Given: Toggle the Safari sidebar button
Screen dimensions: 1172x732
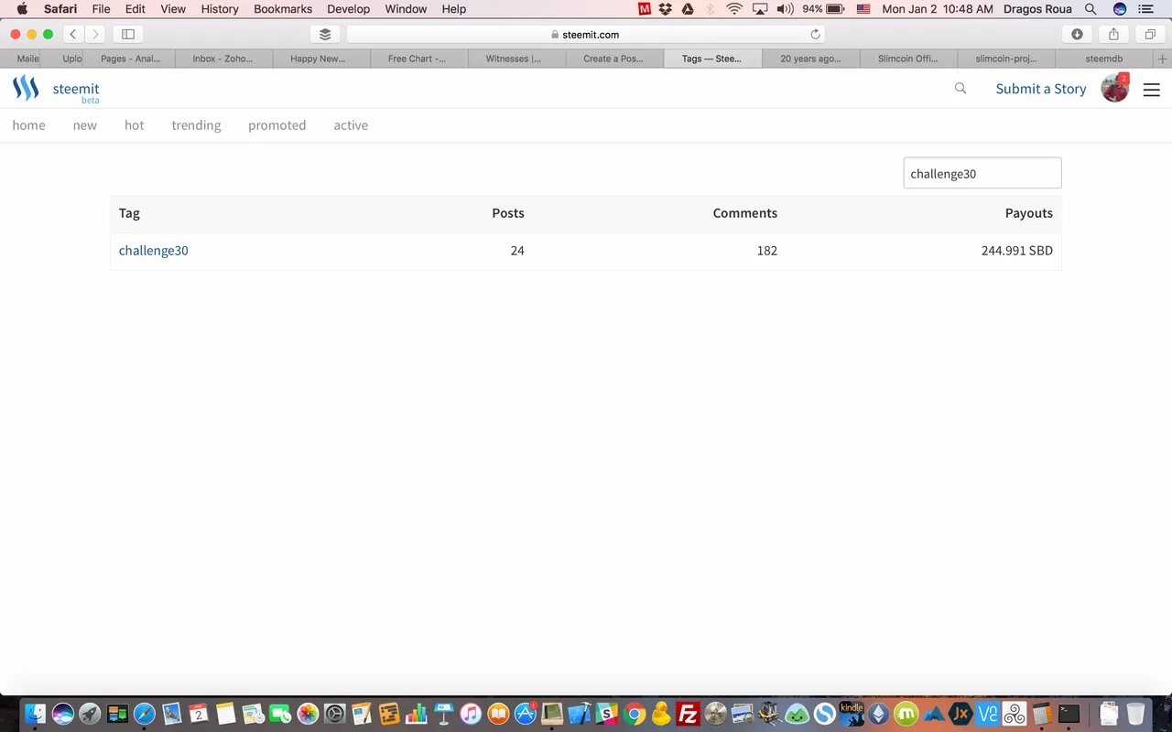Looking at the screenshot, I should 128,34.
